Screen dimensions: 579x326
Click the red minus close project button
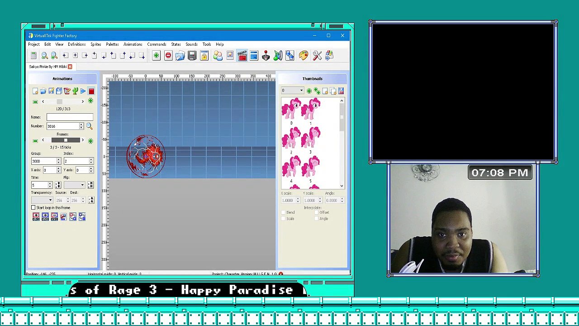168,55
